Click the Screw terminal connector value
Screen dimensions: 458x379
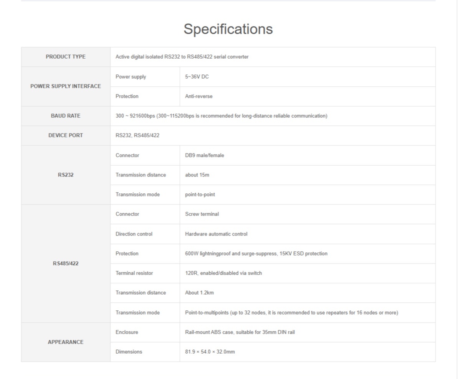(x=202, y=214)
